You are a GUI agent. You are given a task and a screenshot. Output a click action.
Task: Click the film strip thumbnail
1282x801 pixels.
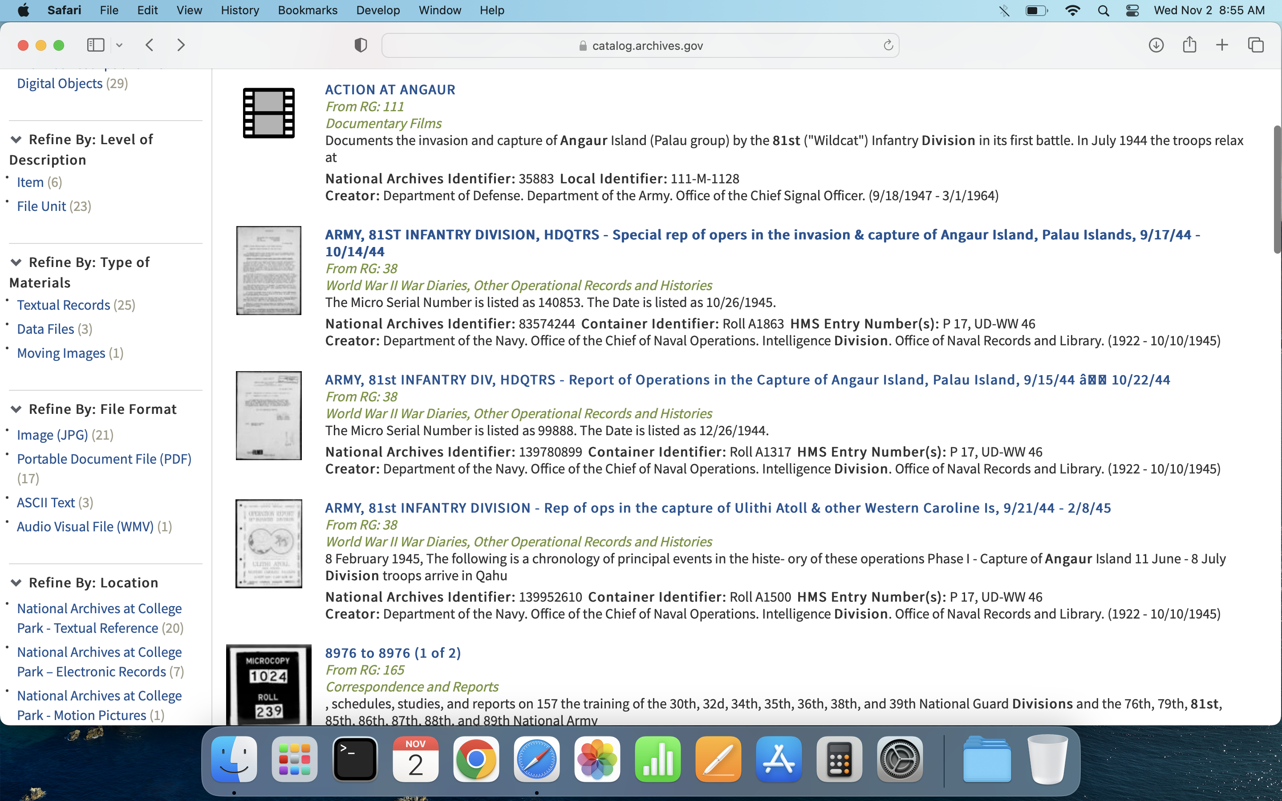click(x=268, y=113)
